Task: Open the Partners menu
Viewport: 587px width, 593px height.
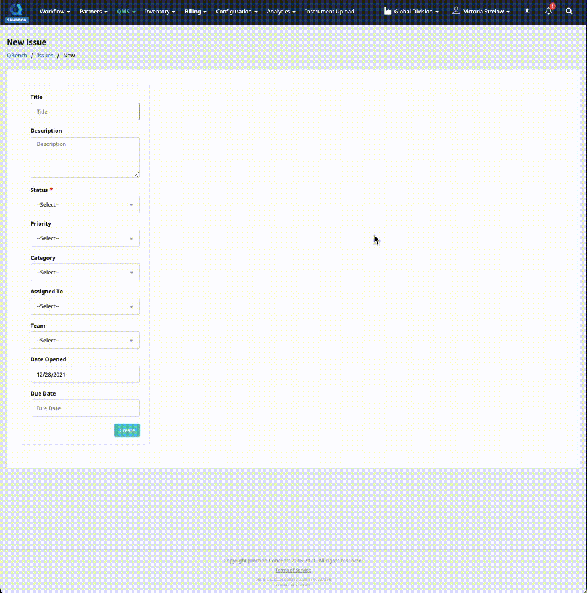Action: [94, 12]
